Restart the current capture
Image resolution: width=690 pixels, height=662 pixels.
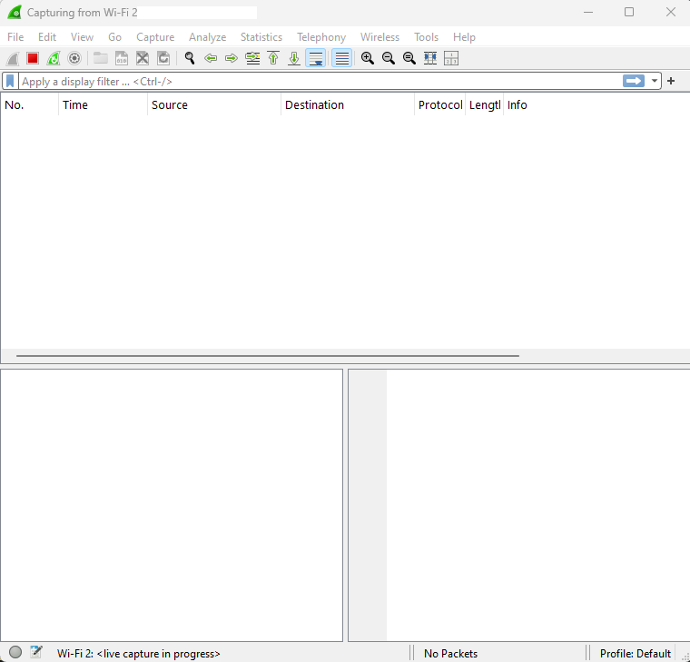click(54, 58)
